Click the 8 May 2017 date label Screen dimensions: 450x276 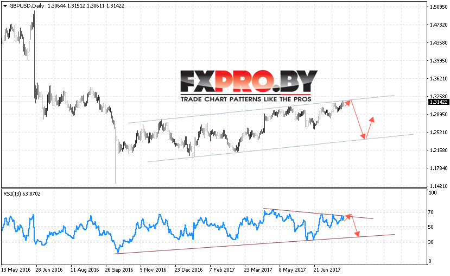pyautogui.click(x=292, y=270)
